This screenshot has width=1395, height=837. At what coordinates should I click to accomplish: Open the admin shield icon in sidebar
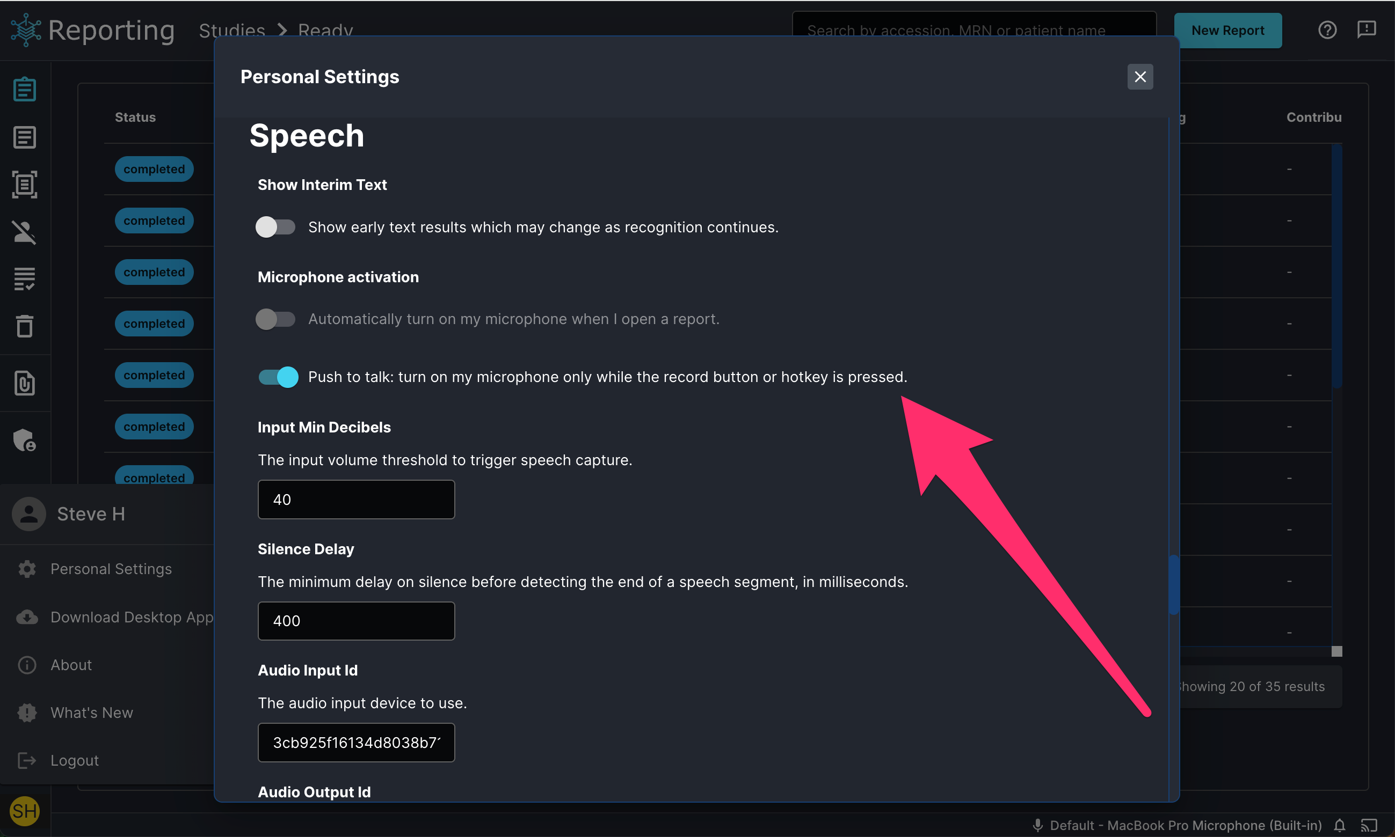coord(25,440)
